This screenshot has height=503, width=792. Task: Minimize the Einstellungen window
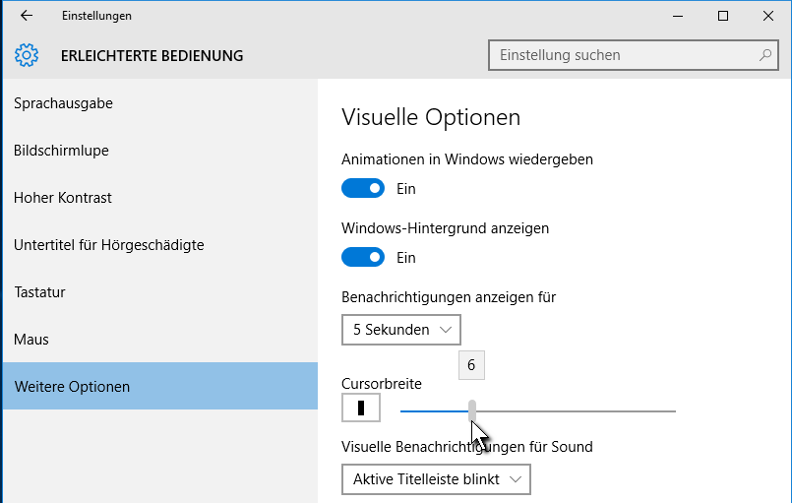click(678, 16)
